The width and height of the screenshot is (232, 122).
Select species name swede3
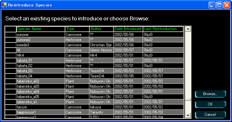click(x=41, y=45)
